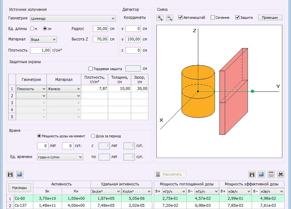Click screen 1 gap cell 30,00
The image size is (291, 209).
(x=139, y=89)
